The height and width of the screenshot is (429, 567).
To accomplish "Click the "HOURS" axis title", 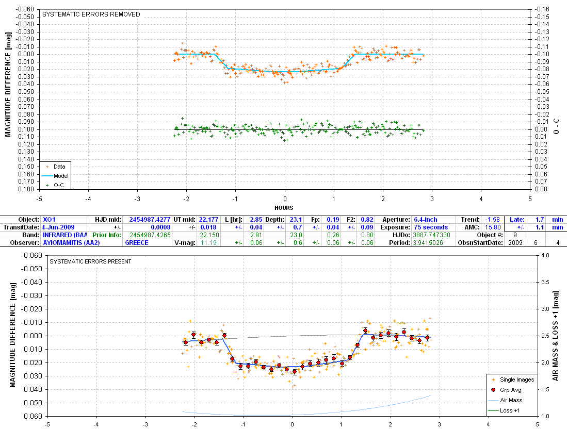I will pyautogui.click(x=284, y=208).
